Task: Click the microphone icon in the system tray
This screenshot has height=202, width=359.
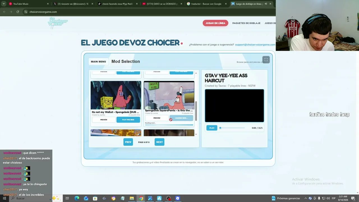Action: pyautogui.click(x=319, y=198)
